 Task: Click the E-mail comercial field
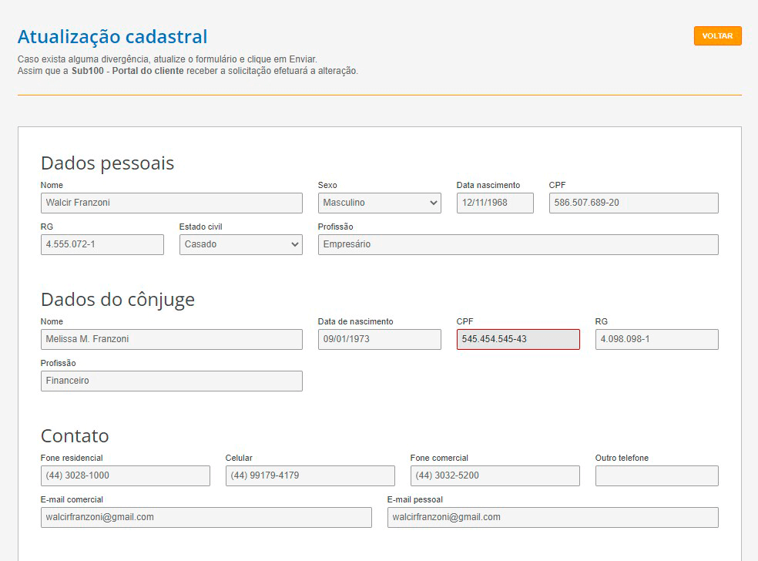pos(206,517)
